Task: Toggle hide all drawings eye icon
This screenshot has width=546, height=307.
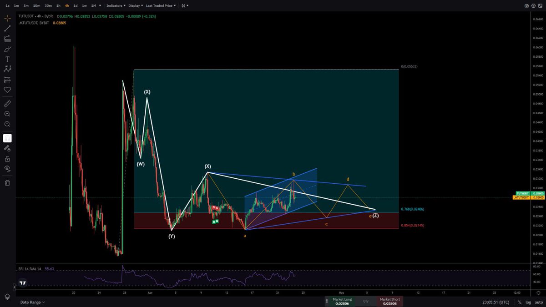Action: (7, 169)
